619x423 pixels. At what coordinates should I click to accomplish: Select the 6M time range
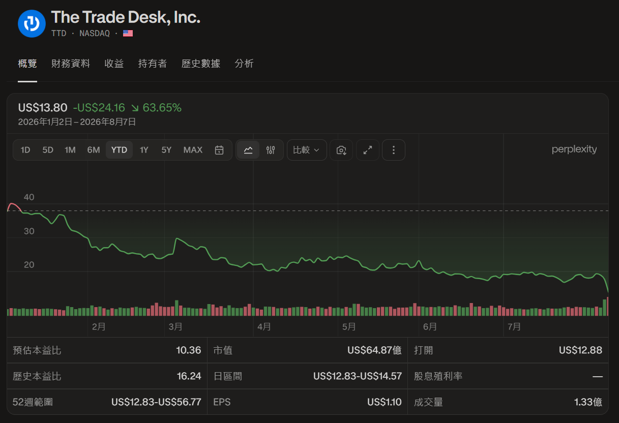coord(94,150)
